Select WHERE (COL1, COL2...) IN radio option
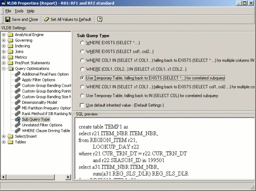 [82, 69]
